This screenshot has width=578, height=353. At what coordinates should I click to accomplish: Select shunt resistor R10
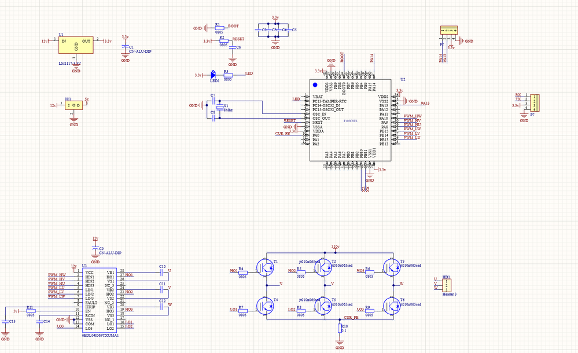(x=340, y=328)
